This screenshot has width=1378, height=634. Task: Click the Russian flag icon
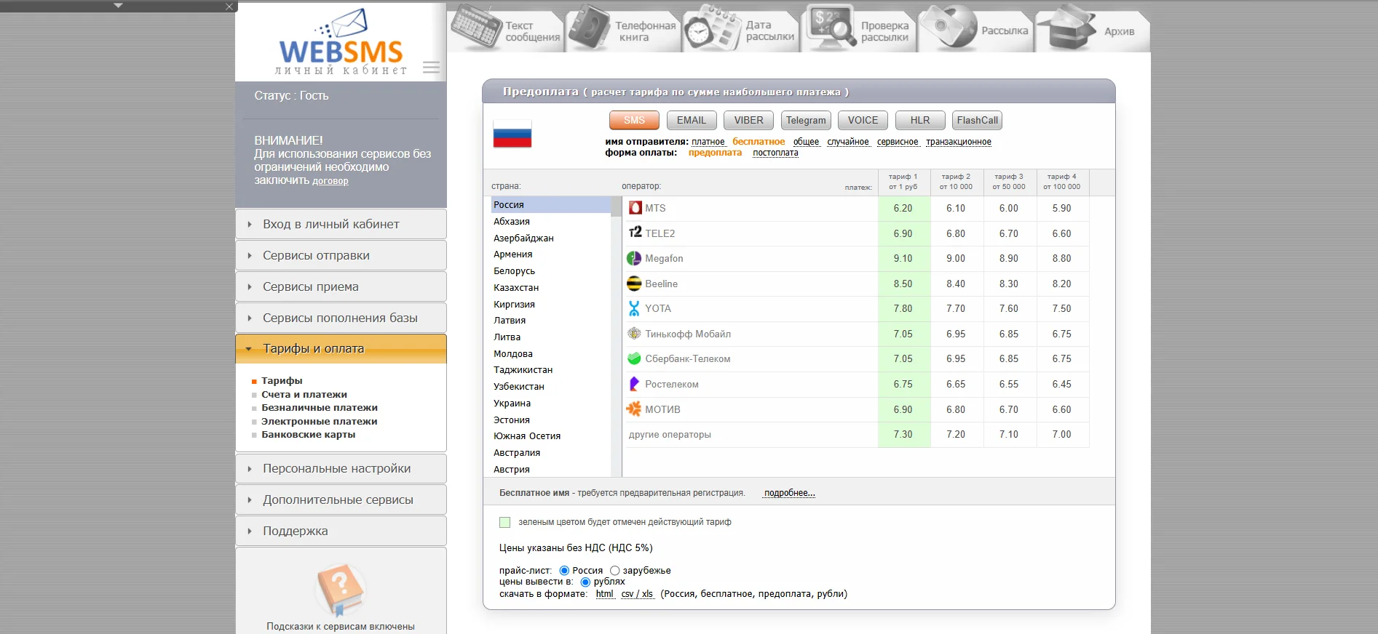(x=512, y=134)
